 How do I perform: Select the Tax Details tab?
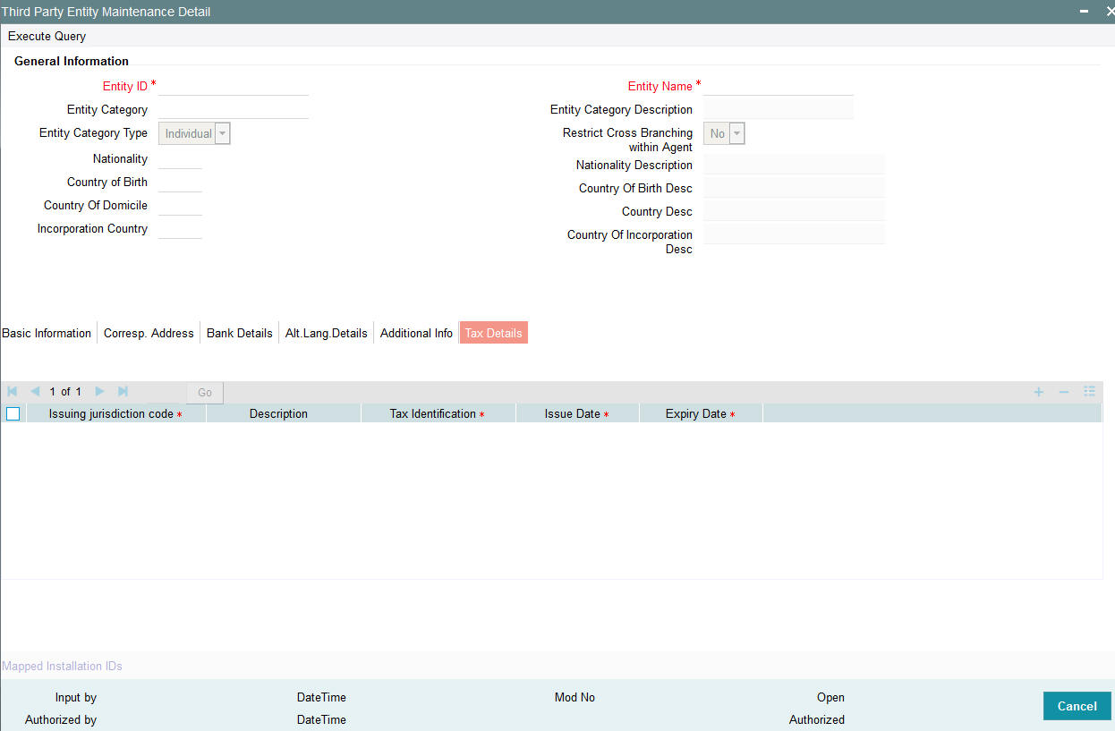click(x=493, y=333)
